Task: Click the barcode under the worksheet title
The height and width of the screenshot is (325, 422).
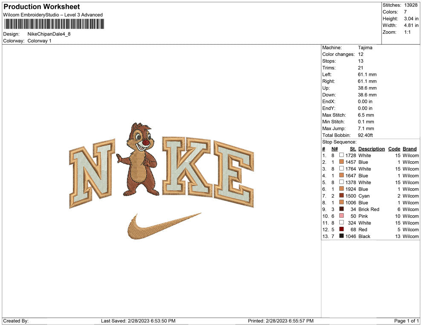Action: (54, 24)
